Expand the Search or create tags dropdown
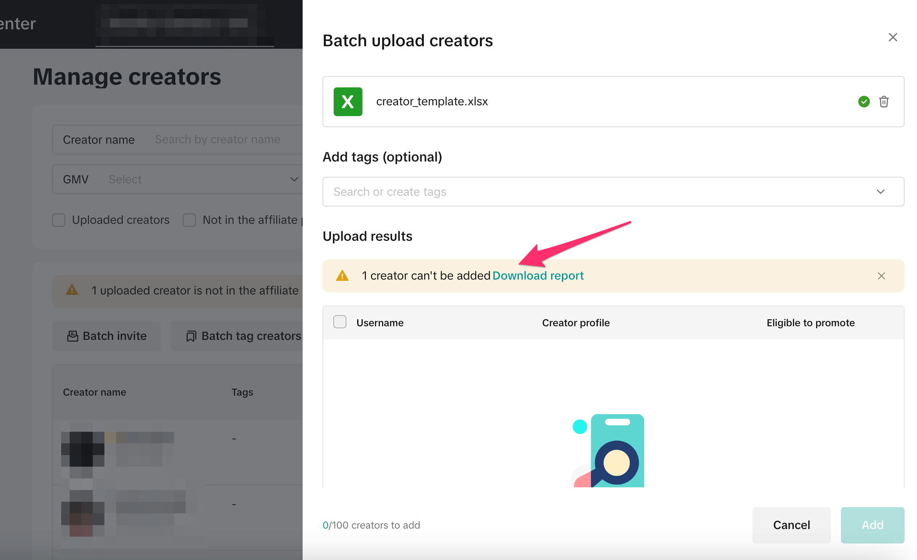Screen dimensions: 917x560 881,192
